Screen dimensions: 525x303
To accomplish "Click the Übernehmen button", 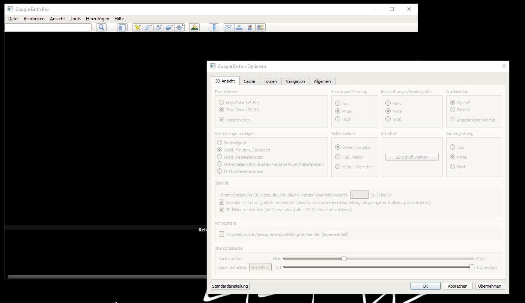I will (x=490, y=286).
